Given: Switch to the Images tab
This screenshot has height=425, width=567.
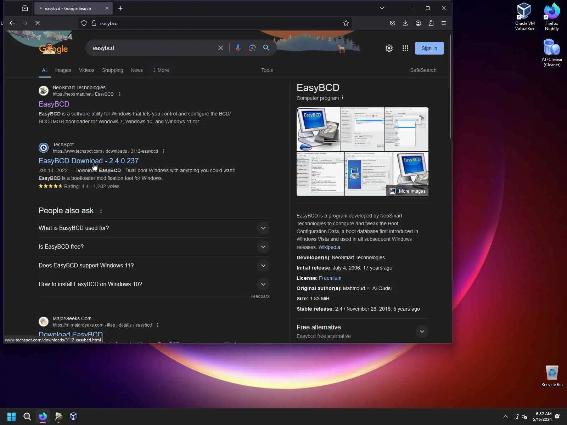Looking at the screenshot, I should [x=63, y=70].
